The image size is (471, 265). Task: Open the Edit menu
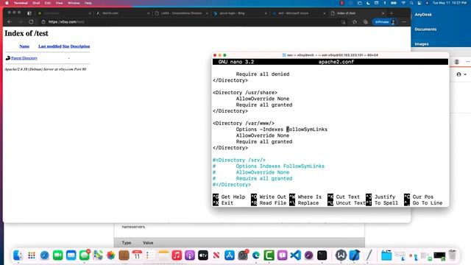click(x=48, y=3)
